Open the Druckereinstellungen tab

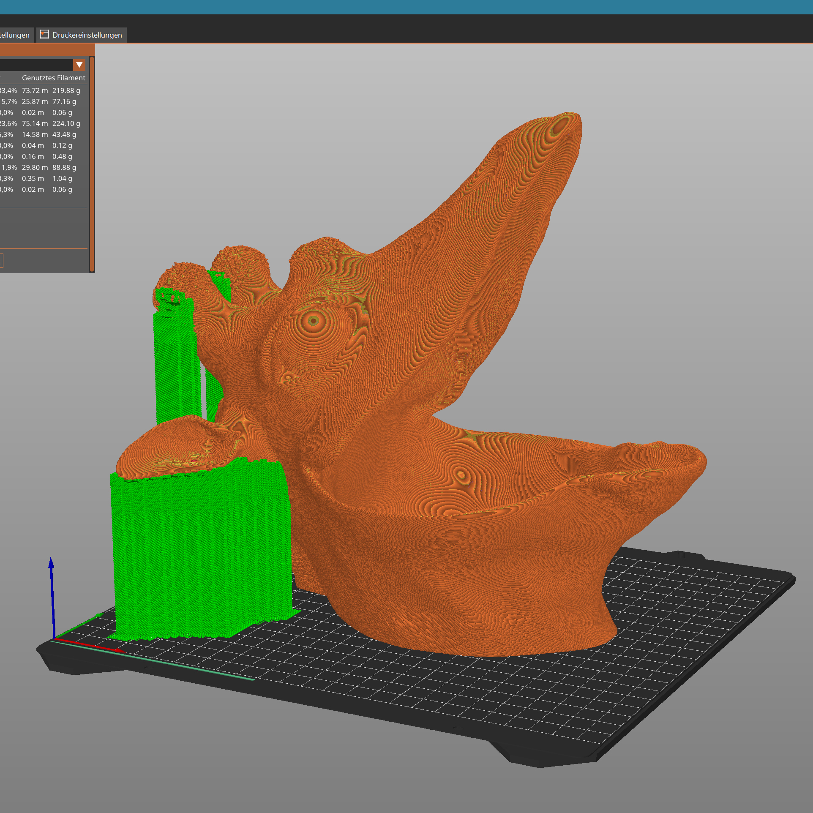coord(87,35)
